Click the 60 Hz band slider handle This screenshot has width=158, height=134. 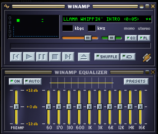(x=49, y=107)
